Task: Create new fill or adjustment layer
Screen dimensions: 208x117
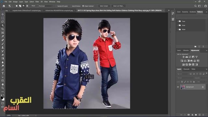Action: coord(192,115)
